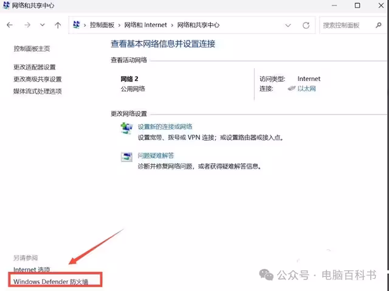Screen dimensions: 389x291
Task: Click the Forward navigation arrow
Action: coord(27,26)
